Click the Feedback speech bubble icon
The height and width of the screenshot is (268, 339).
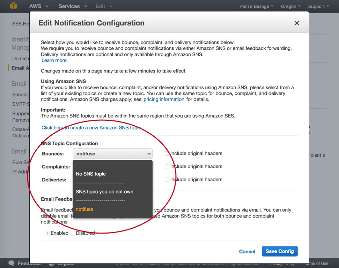[12, 263]
